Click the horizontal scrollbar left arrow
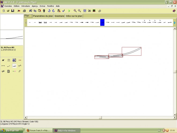 26,118
